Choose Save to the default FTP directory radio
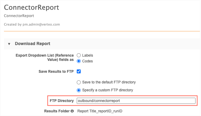This screenshot has height=116, width=201. tap(79, 82)
